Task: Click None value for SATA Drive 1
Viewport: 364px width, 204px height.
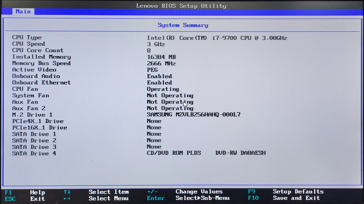Action: 154,134
